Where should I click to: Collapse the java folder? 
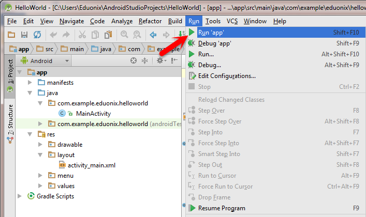tap(30, 93)
